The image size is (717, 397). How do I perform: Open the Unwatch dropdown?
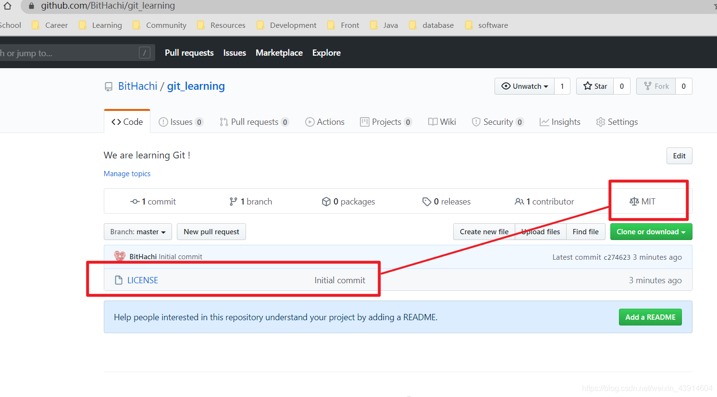[524, 86]
